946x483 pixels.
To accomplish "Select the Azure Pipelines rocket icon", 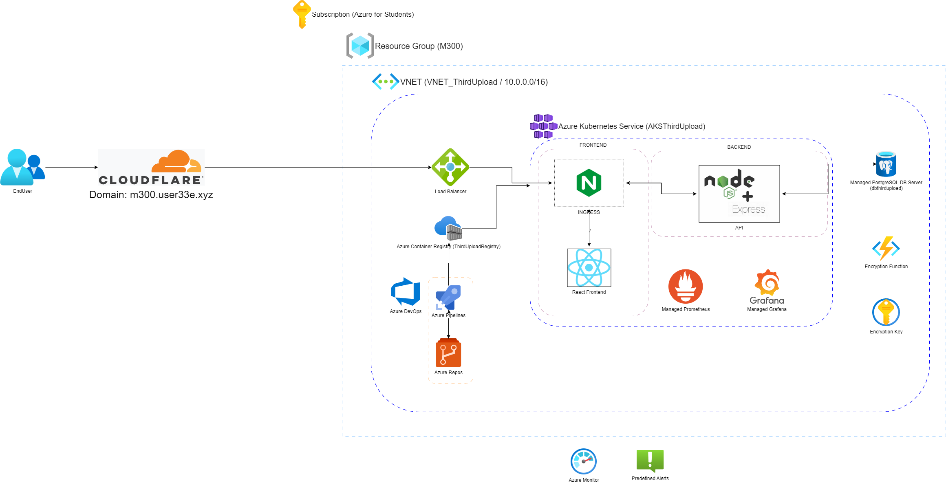I will (x=448, y=298).
